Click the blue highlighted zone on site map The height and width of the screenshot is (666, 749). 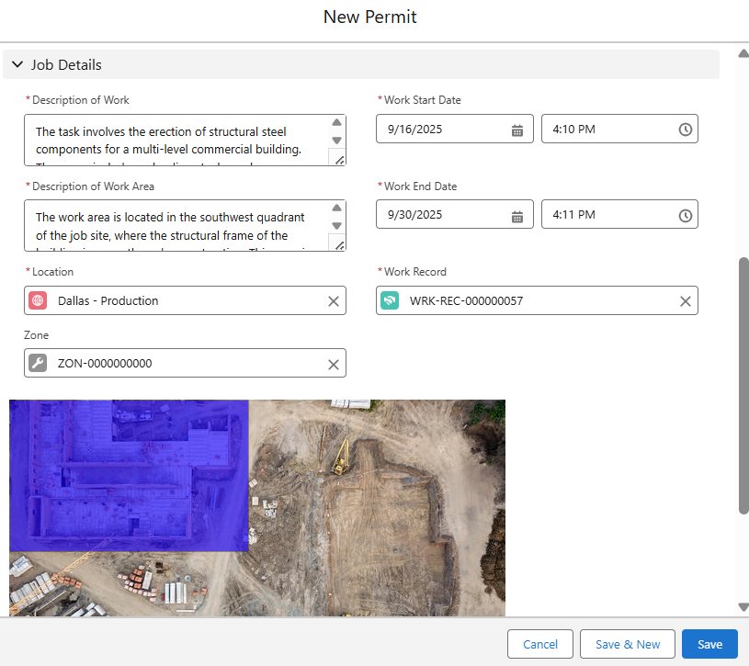click(129, 475)
